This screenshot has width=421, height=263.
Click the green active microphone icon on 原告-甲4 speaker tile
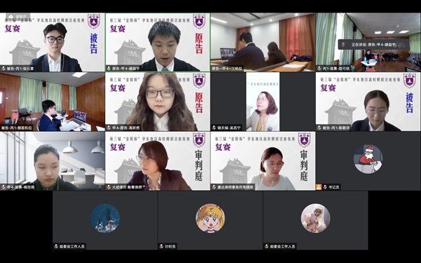[x=109, y=69]
